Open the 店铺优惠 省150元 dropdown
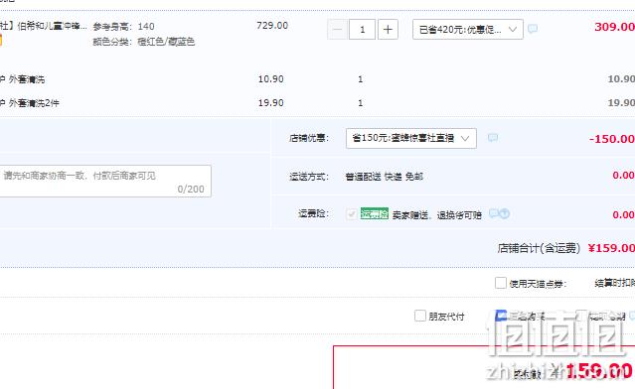Viewport: 635px width, 389px height. [411, 138]
